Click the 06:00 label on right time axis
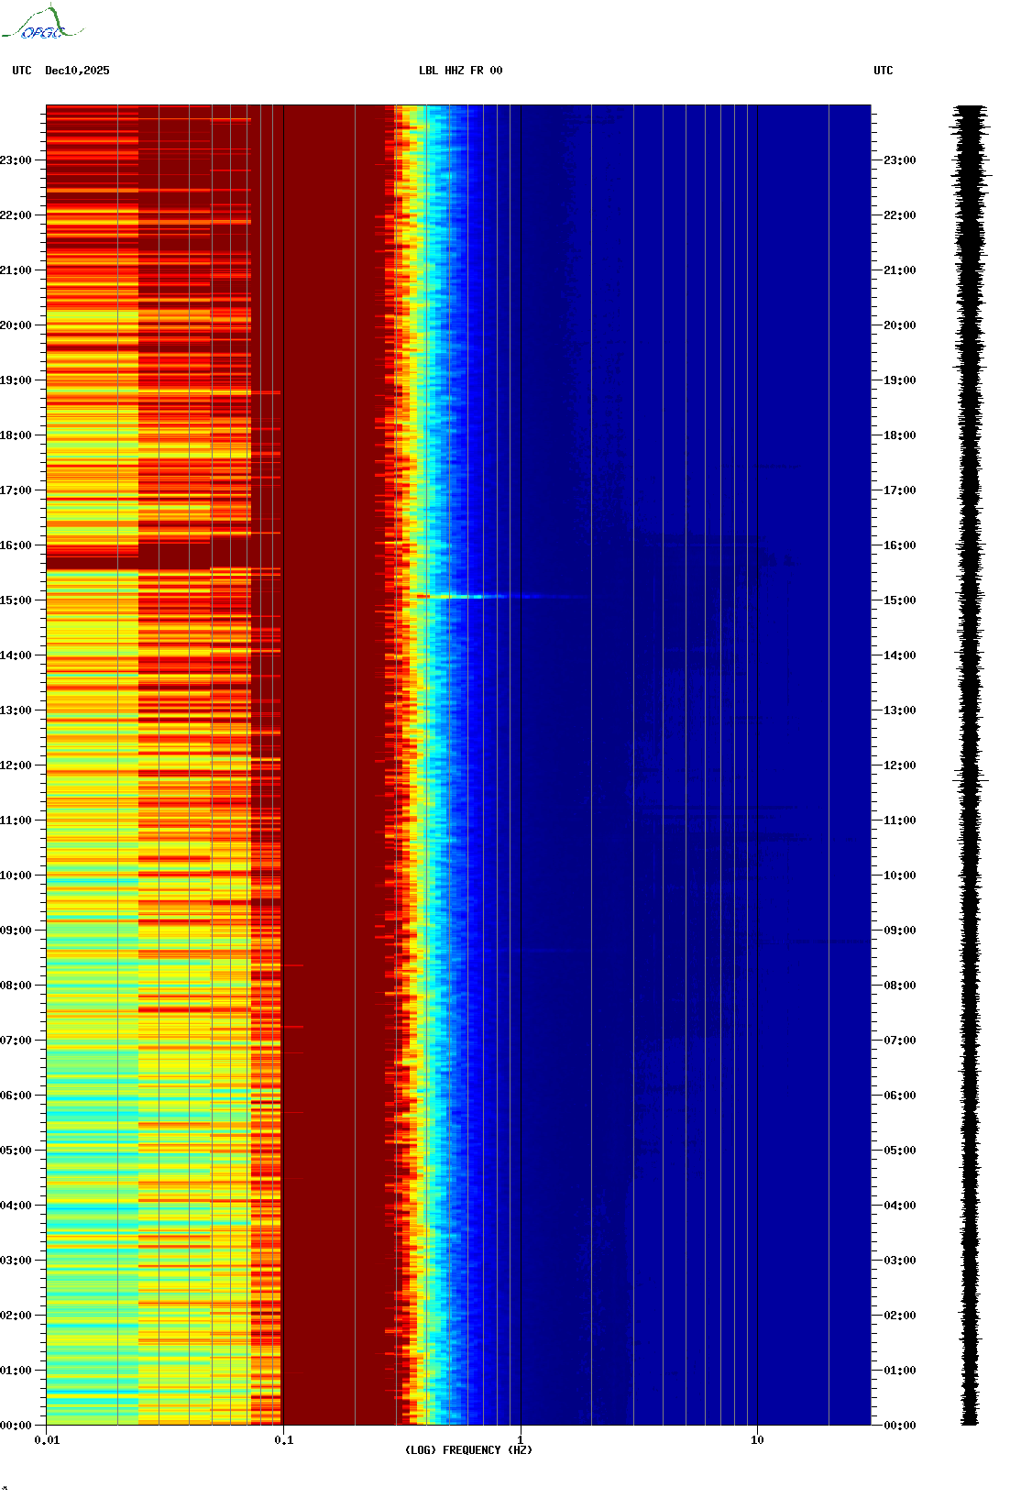 coord(899,1096)
